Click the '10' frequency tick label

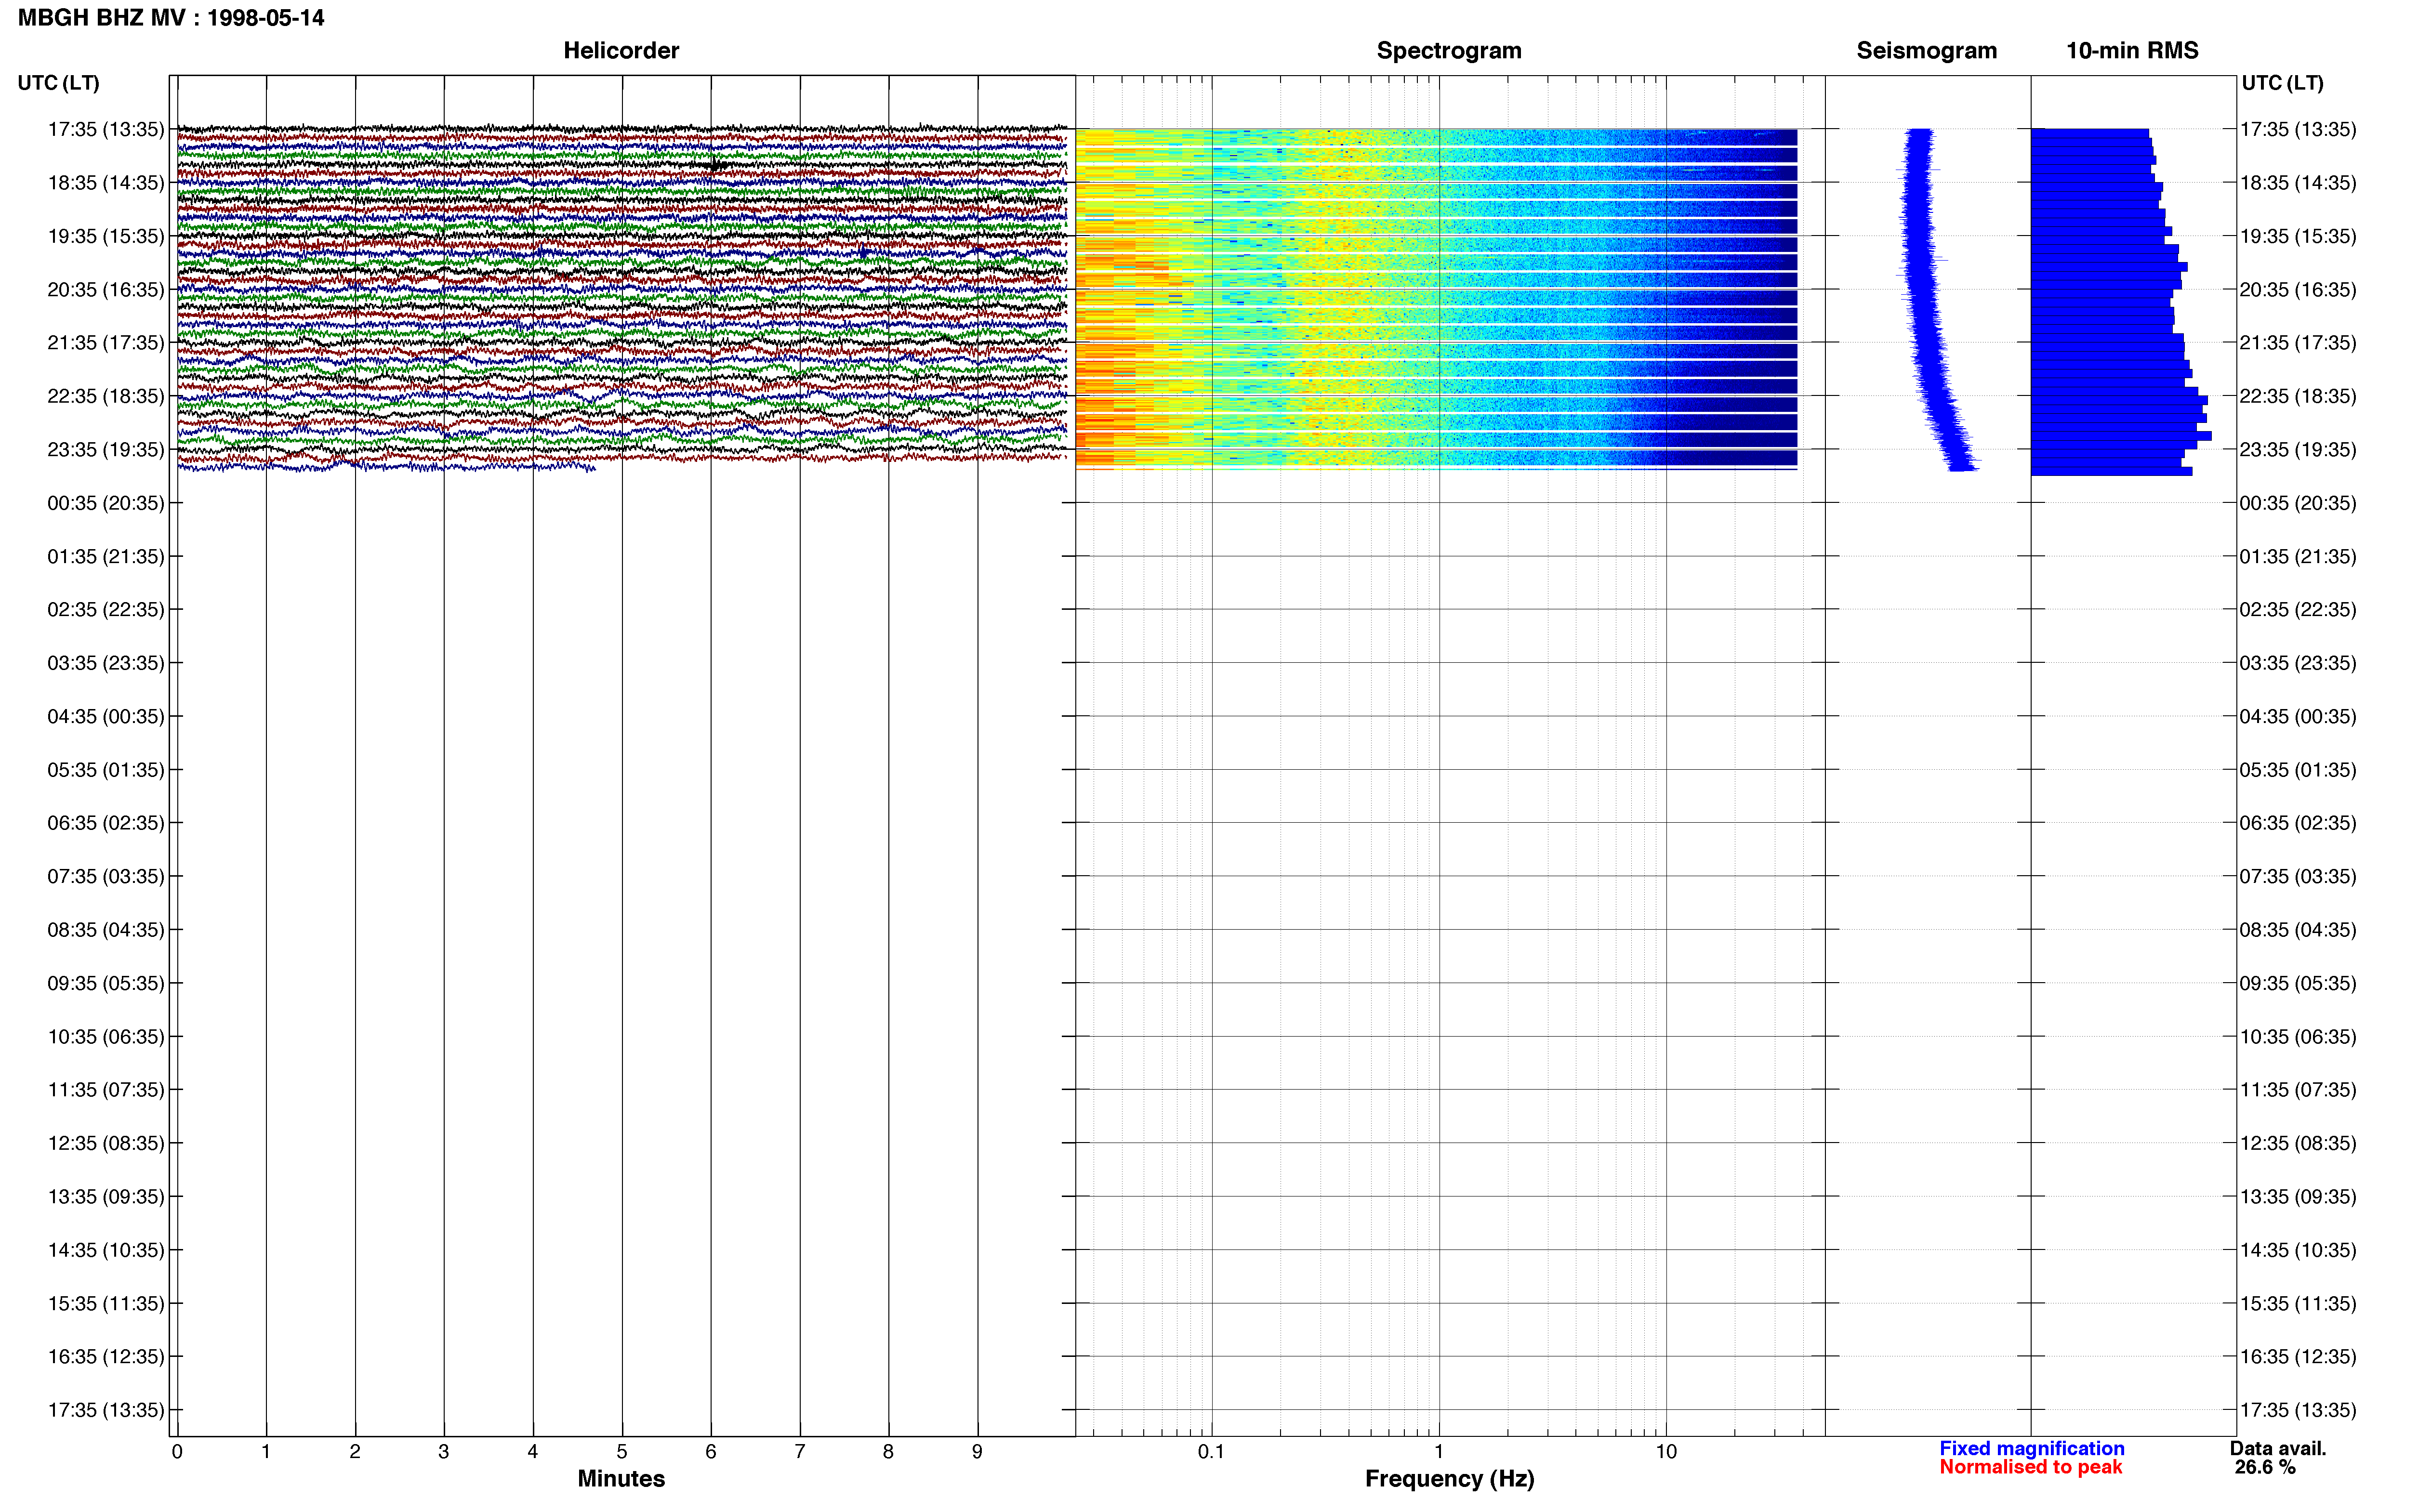[1666, 1452]
